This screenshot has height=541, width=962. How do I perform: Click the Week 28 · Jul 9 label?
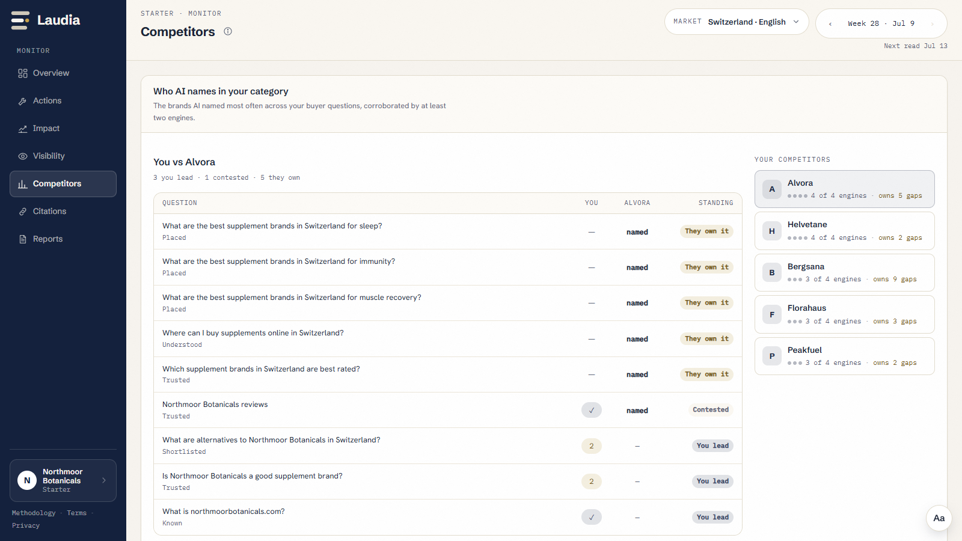881,24
